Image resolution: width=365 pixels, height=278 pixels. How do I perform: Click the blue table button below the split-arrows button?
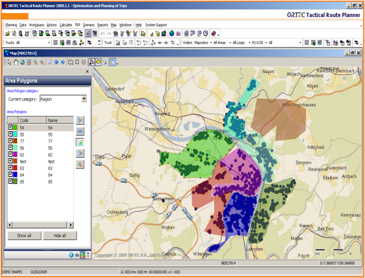(x=80, y=132)
